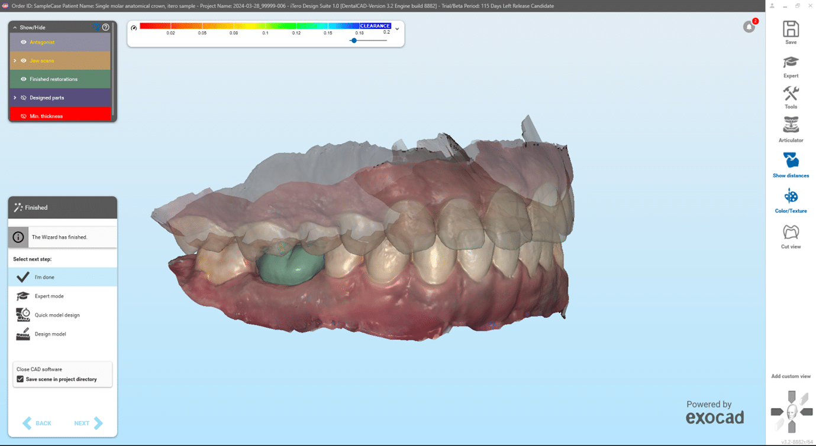Viewport: 816px width, 446px height.
Task: Choose Quick model design option
Action: [57, 315]
